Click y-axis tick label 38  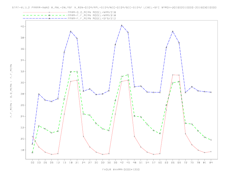[22, 38]
